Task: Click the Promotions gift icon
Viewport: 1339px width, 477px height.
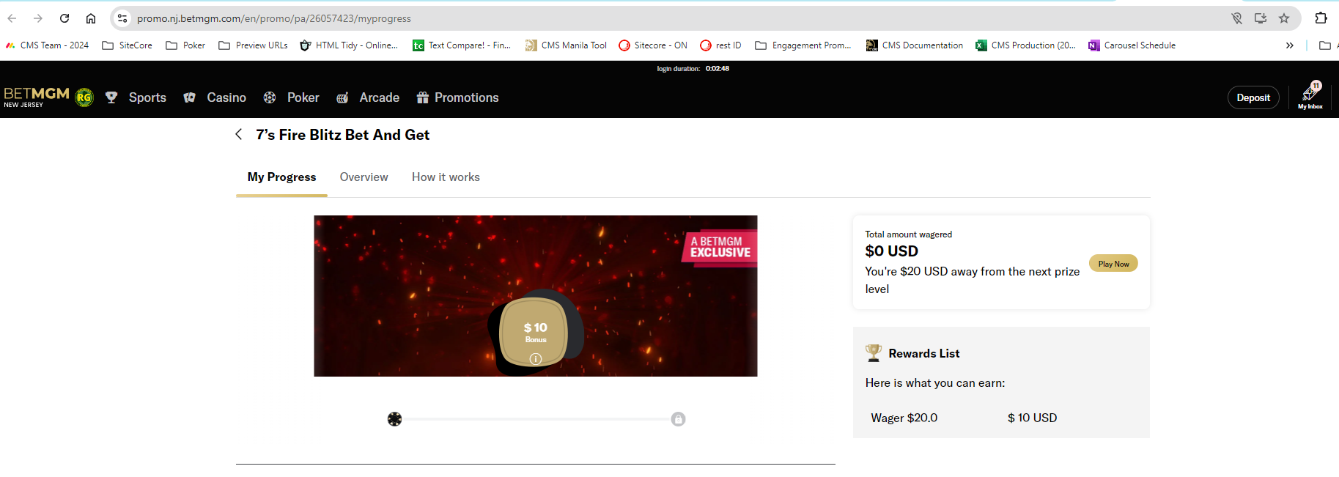Action: [423, 97]
